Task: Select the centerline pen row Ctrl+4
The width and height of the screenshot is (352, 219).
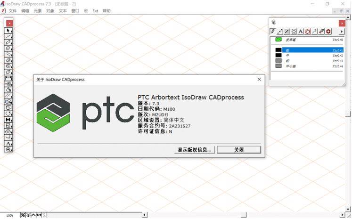Action: pyautogui.click(x=307, y=66)
